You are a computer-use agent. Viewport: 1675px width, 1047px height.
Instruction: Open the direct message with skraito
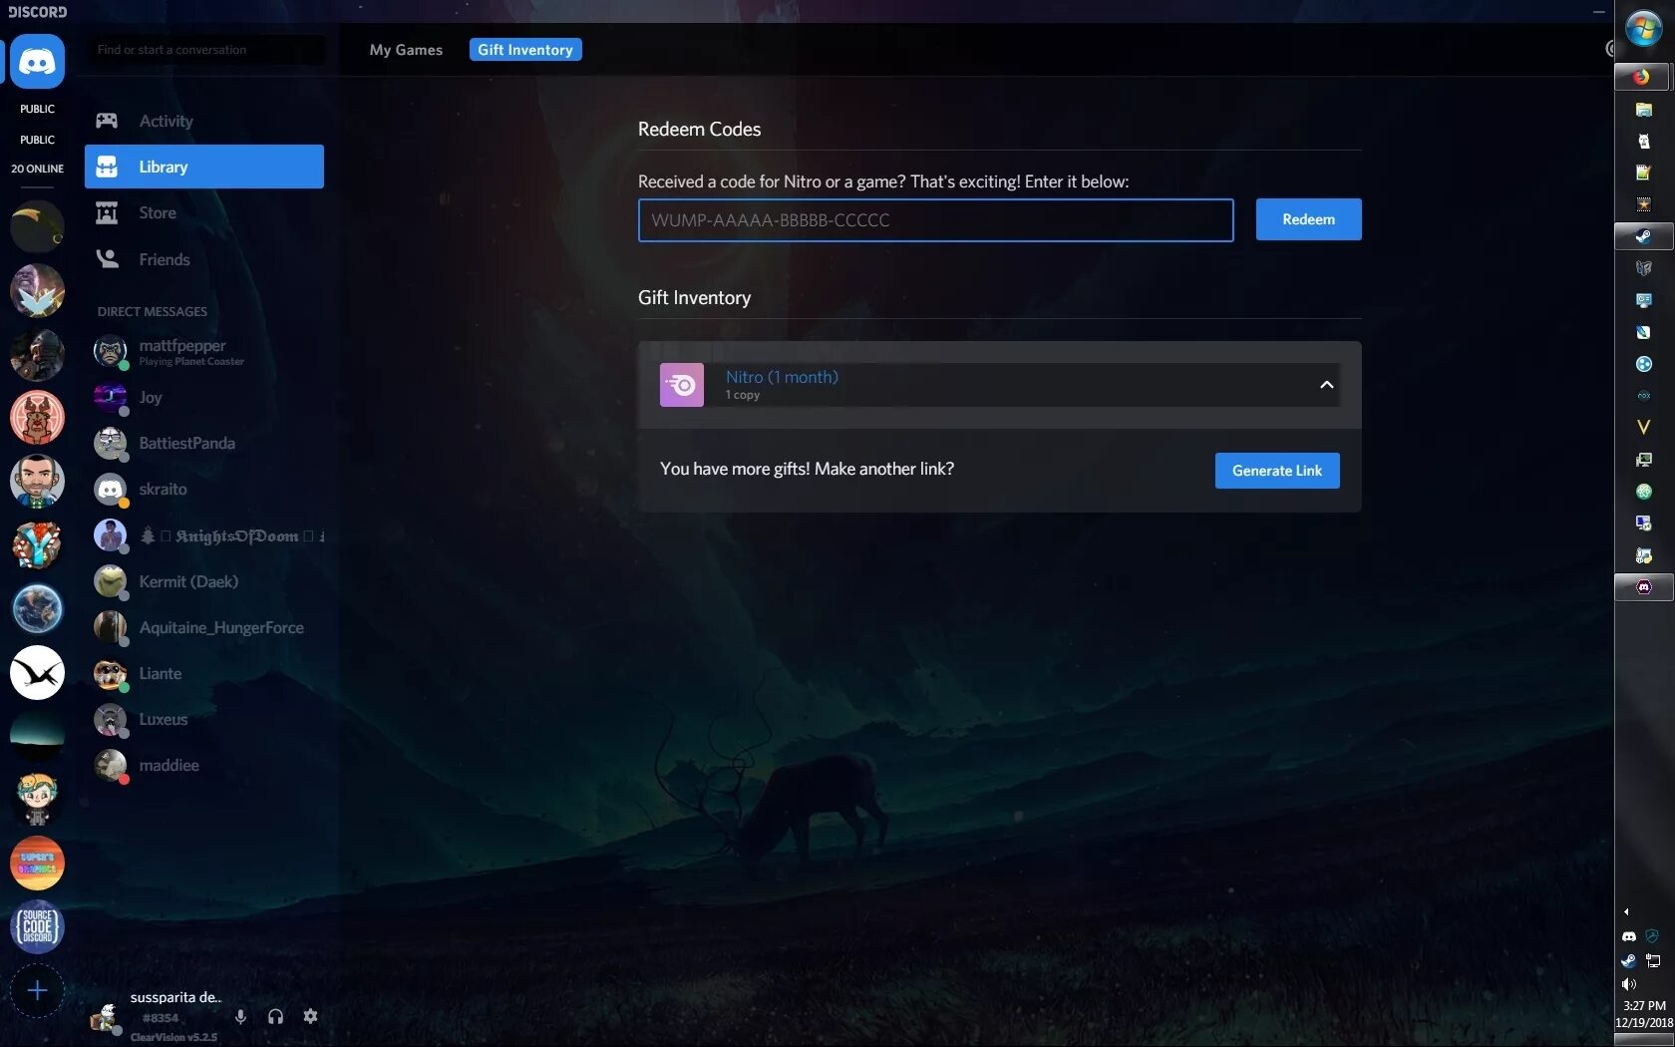(204, 489)
